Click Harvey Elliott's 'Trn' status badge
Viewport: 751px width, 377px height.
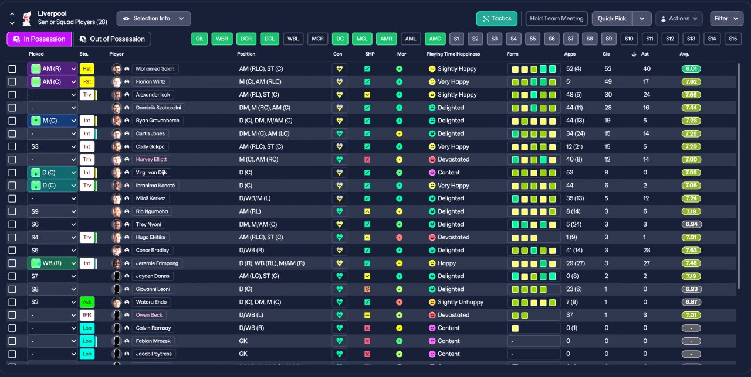(87, 159)
